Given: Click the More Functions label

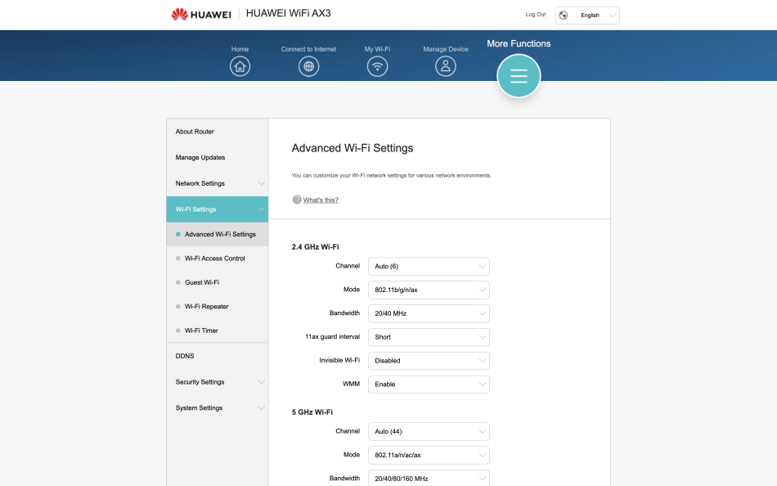Looking at the screenshot, I should [x=519, y=43].
